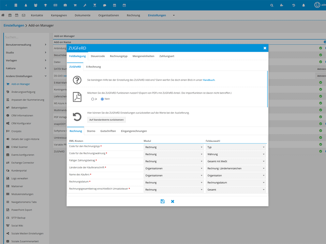
Task: Select the 'Ja' radio button
Action: tap(93, 99)
